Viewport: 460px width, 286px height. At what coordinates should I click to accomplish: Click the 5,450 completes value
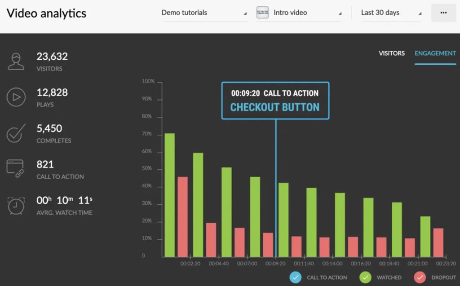point(49,128)
